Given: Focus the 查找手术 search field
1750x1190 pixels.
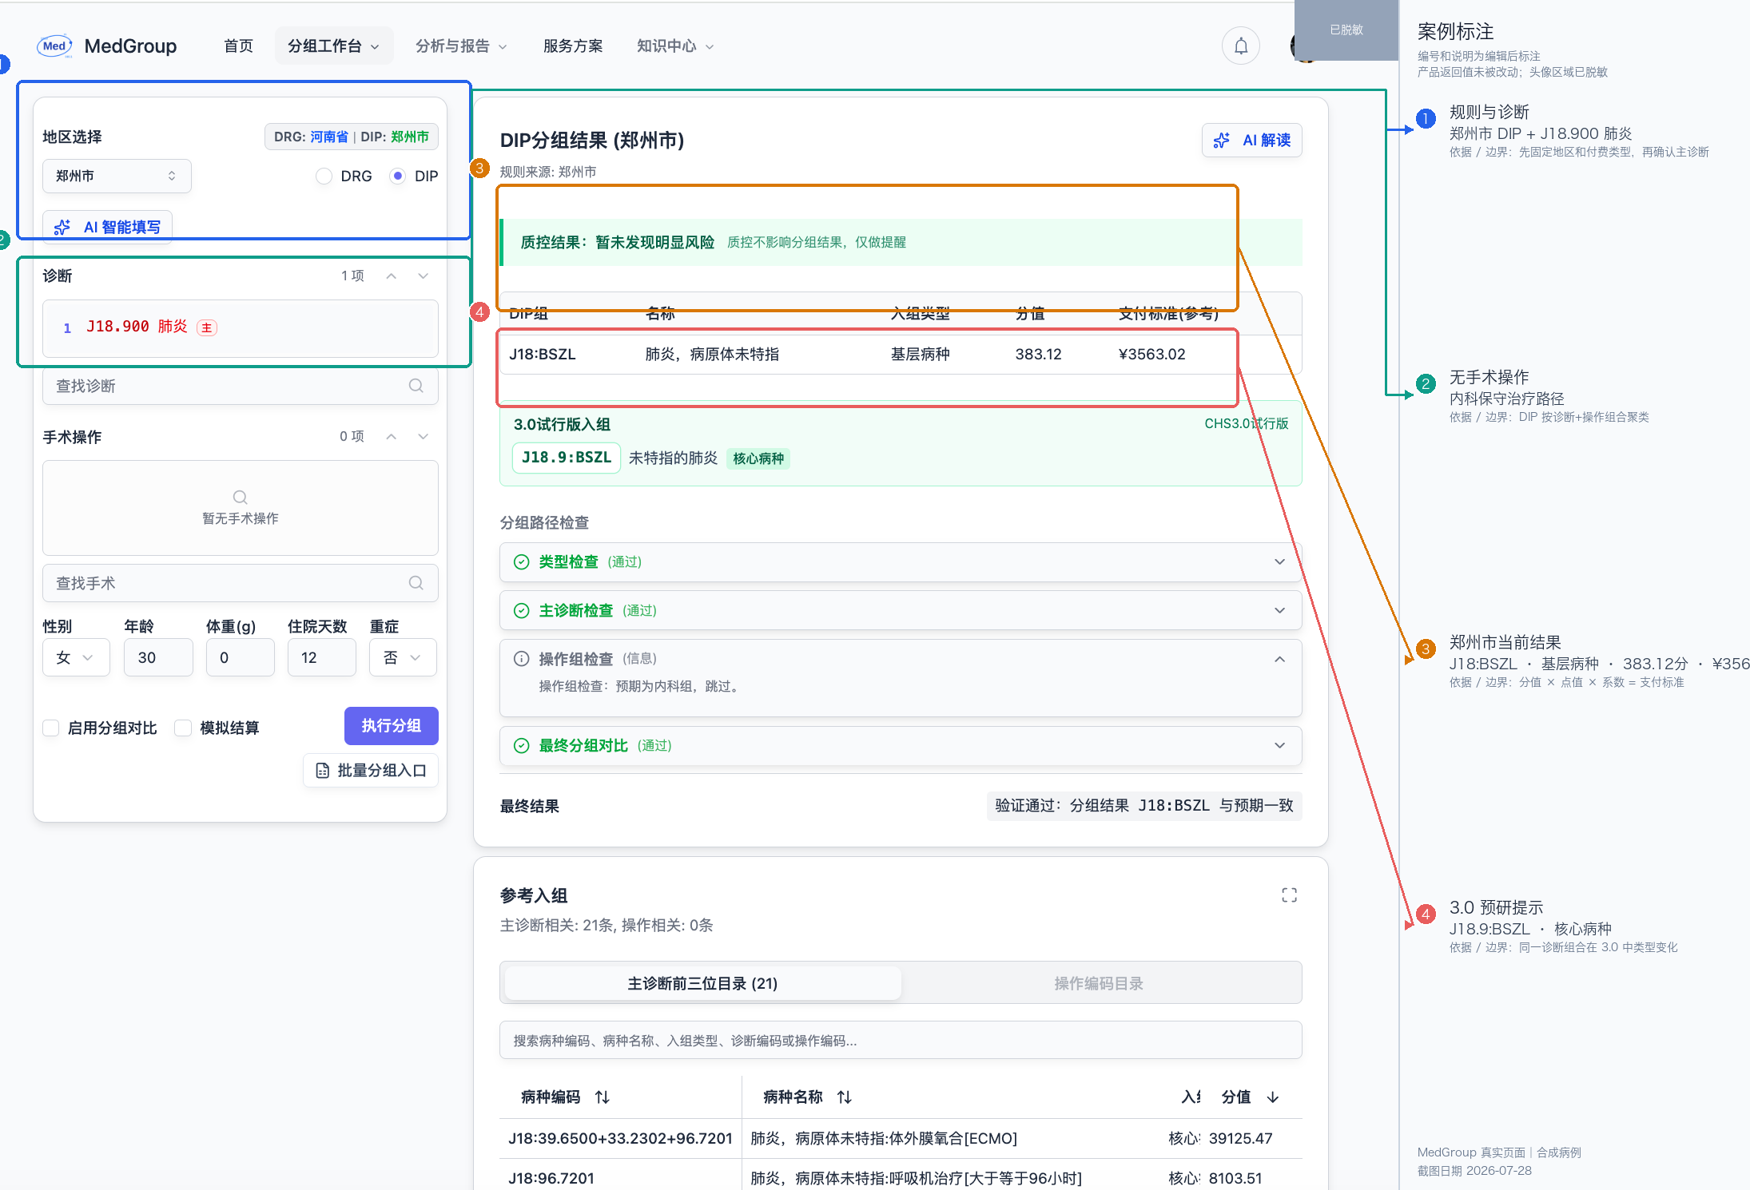Looking at the screenshot, I should pos(241,583).
